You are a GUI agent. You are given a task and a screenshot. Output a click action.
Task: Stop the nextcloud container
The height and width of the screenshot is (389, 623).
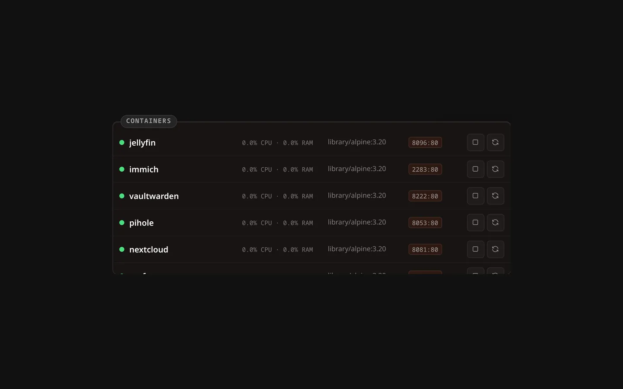475,249
